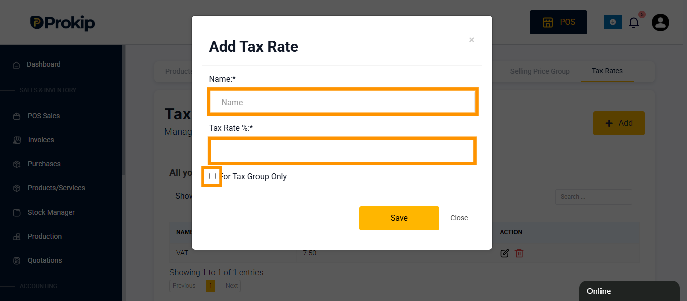This screenshot has height=301, width=687.
Task: Open Invoices in sidebar
Action: 41,140
